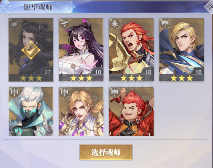
Task: Click the 选择魂师 confirm button
Action: 106,152
